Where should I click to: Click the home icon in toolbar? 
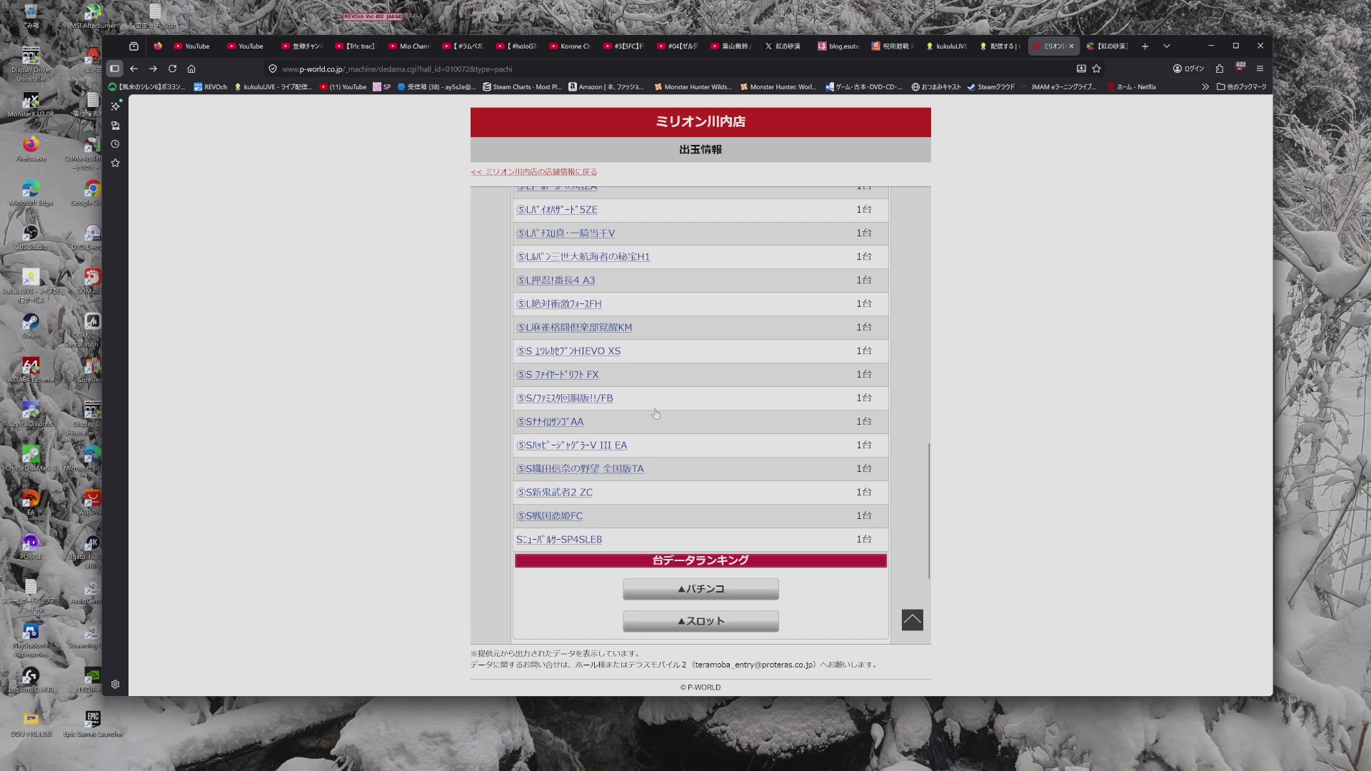pos(191,69)
